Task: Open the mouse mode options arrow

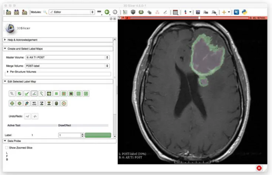Action: [190, 12]
